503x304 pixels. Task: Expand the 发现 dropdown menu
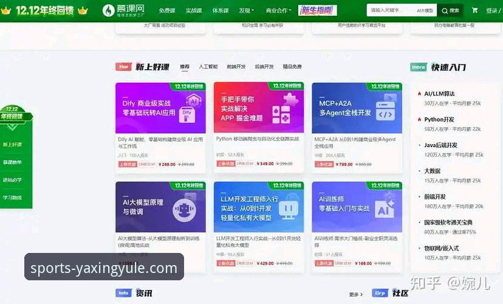(x=247, y=10)
